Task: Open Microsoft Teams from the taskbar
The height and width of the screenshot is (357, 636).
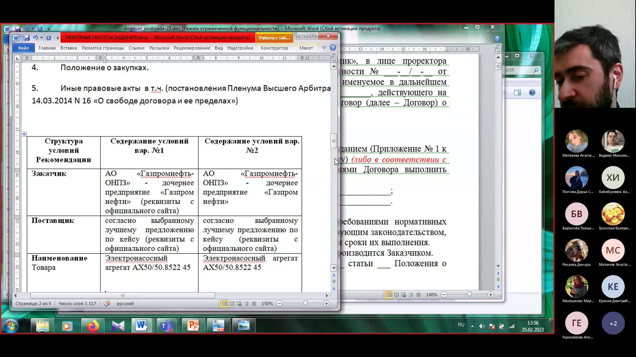Action: 167,326
